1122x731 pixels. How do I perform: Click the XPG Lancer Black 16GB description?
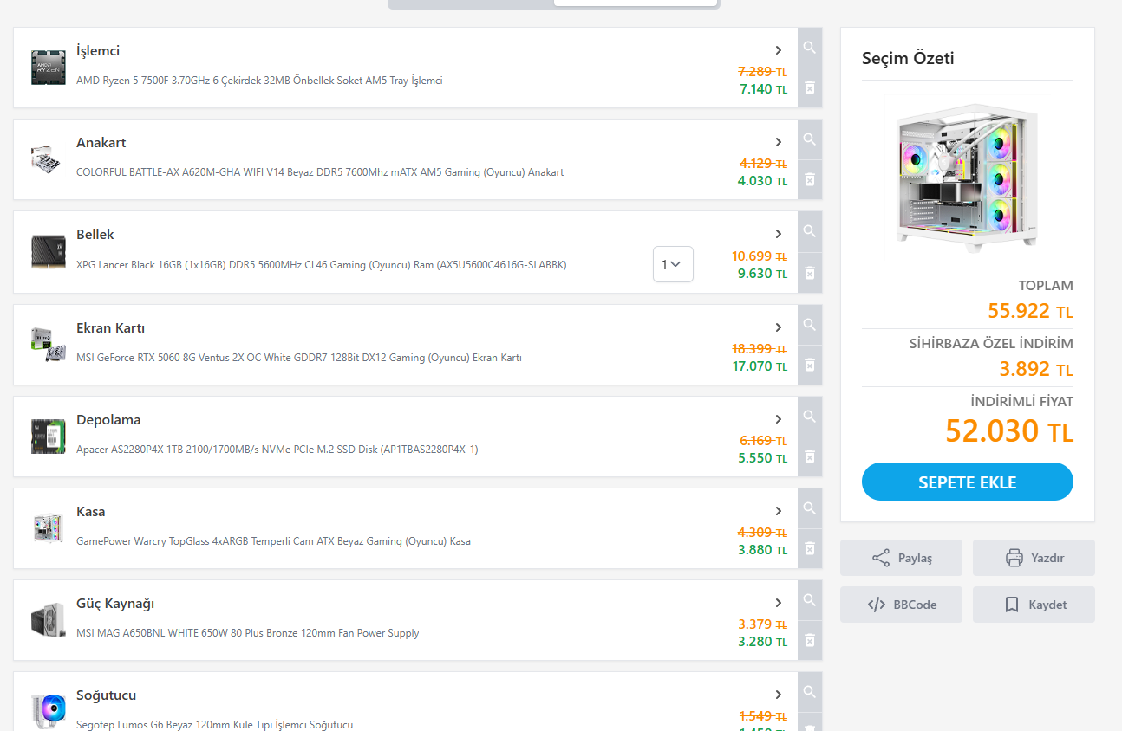click(x=322, y=265)
